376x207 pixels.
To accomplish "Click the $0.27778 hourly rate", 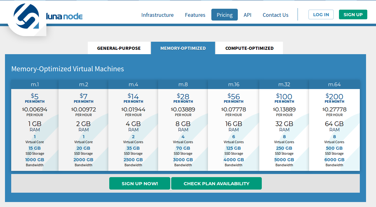I will (334, 110).
